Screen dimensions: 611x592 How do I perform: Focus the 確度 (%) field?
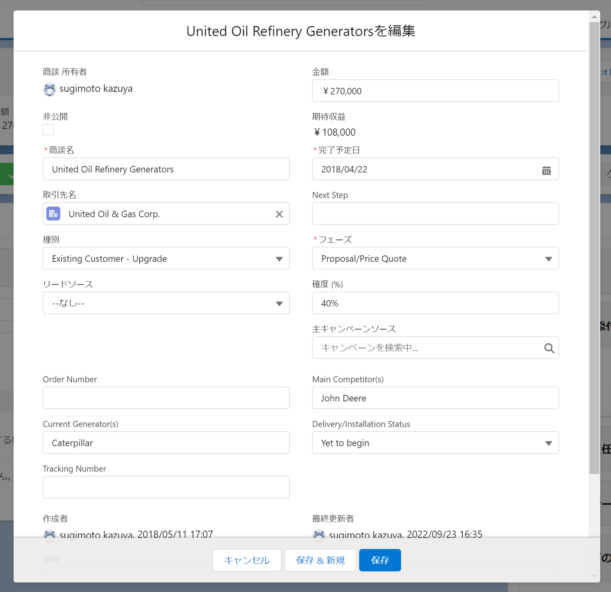click(435, 303)
